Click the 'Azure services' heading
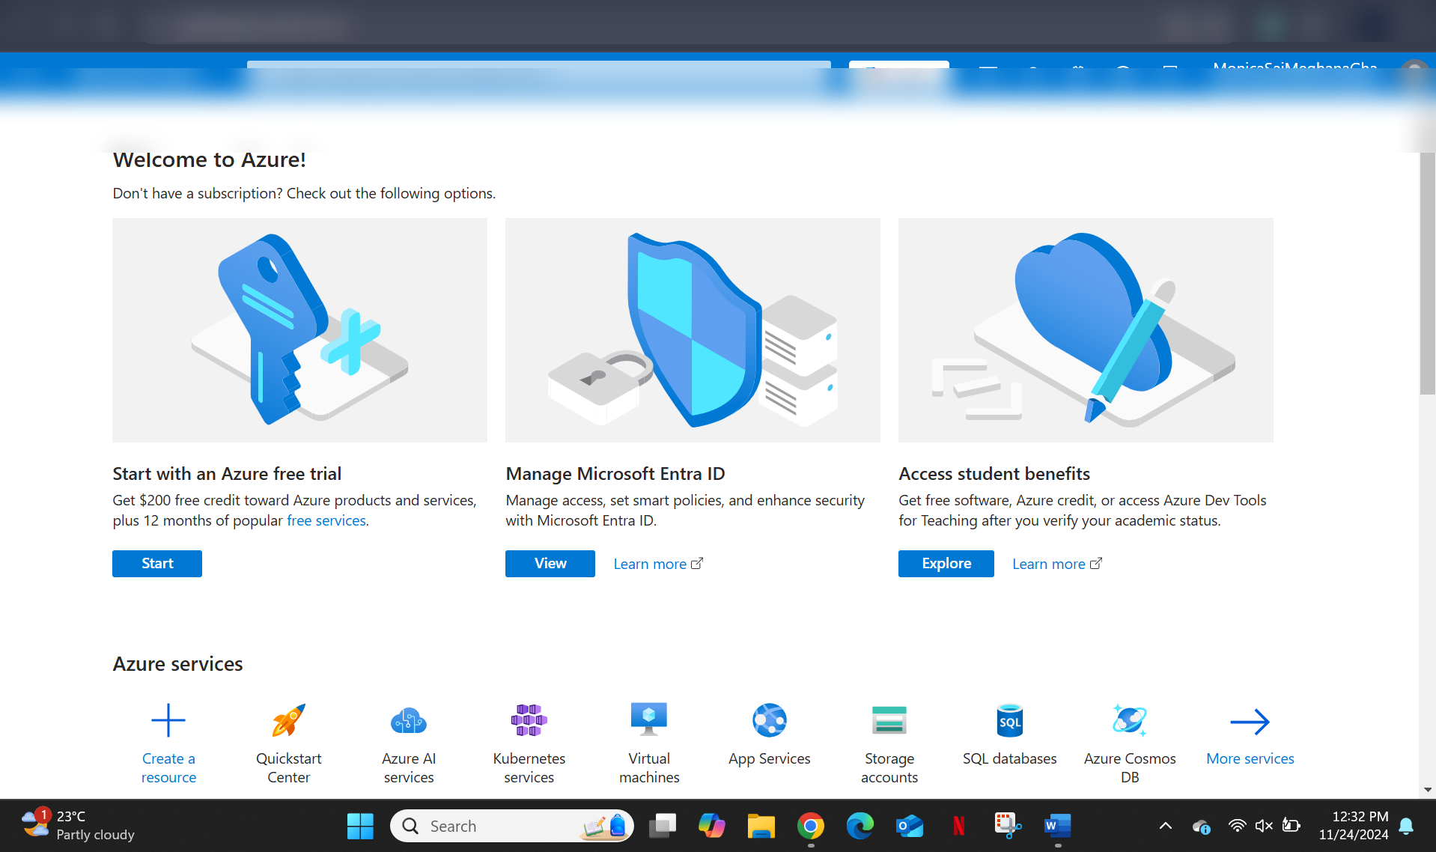Screen dimensions: 1436x852 coord(177,664)
